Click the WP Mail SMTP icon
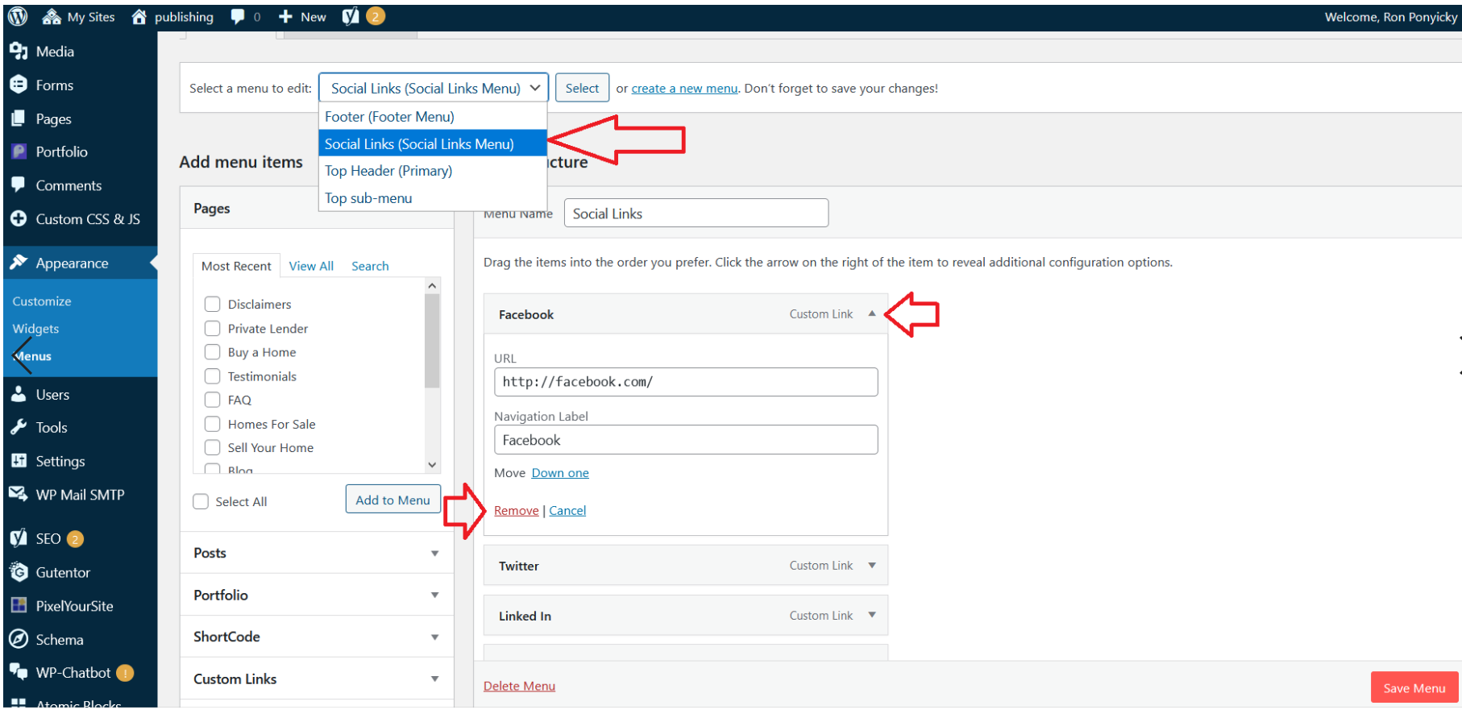 (x=19, y=494)
